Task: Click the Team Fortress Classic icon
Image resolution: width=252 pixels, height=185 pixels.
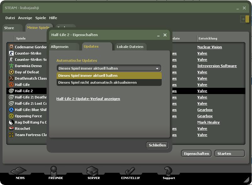Action: (x=11, y=135)
